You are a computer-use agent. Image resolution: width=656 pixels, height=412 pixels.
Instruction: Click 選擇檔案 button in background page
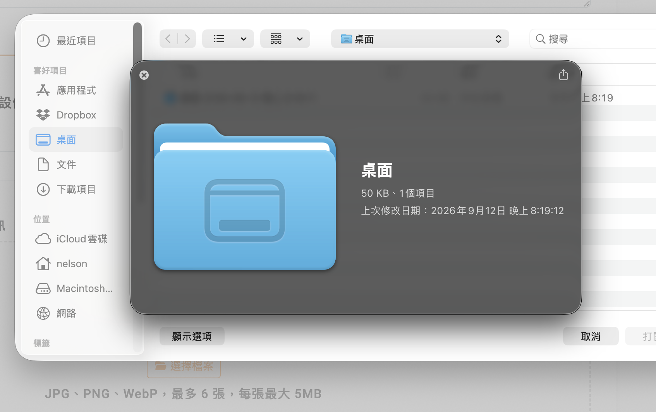click(x=184, y=366)
